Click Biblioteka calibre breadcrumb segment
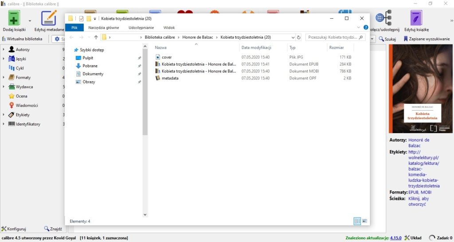The width and height of the screenshot is (454, 242). pos(160,37)
